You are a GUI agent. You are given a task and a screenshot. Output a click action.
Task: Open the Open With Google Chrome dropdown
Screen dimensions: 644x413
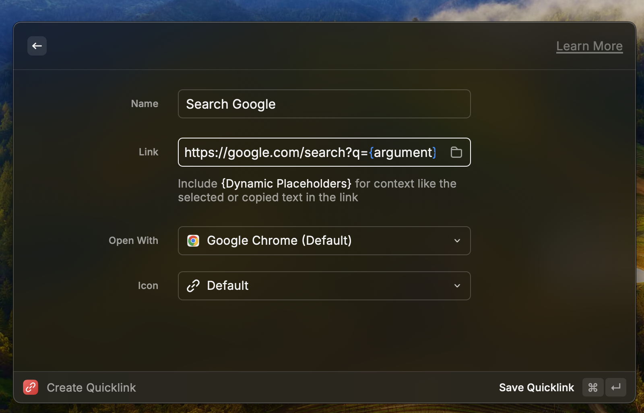pos(324,241)
